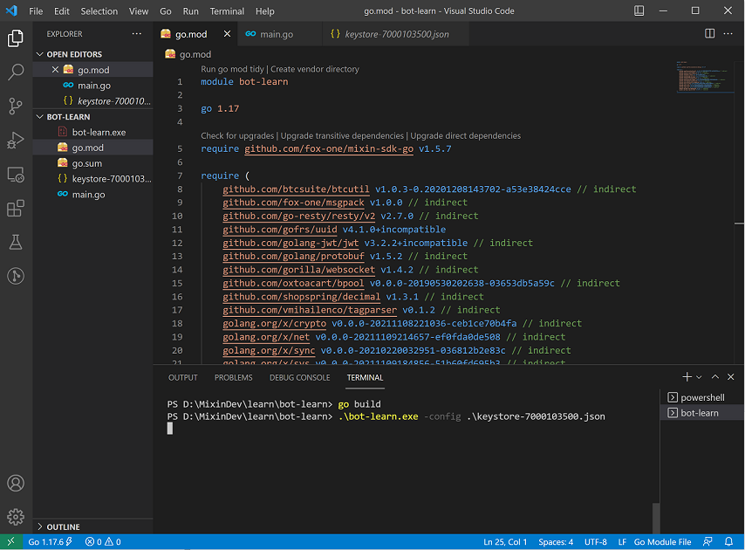Click the Run go mod tidy code lens
Viewport: 745px width, 550px height.
pyautogui.click(x=233, y=69)
